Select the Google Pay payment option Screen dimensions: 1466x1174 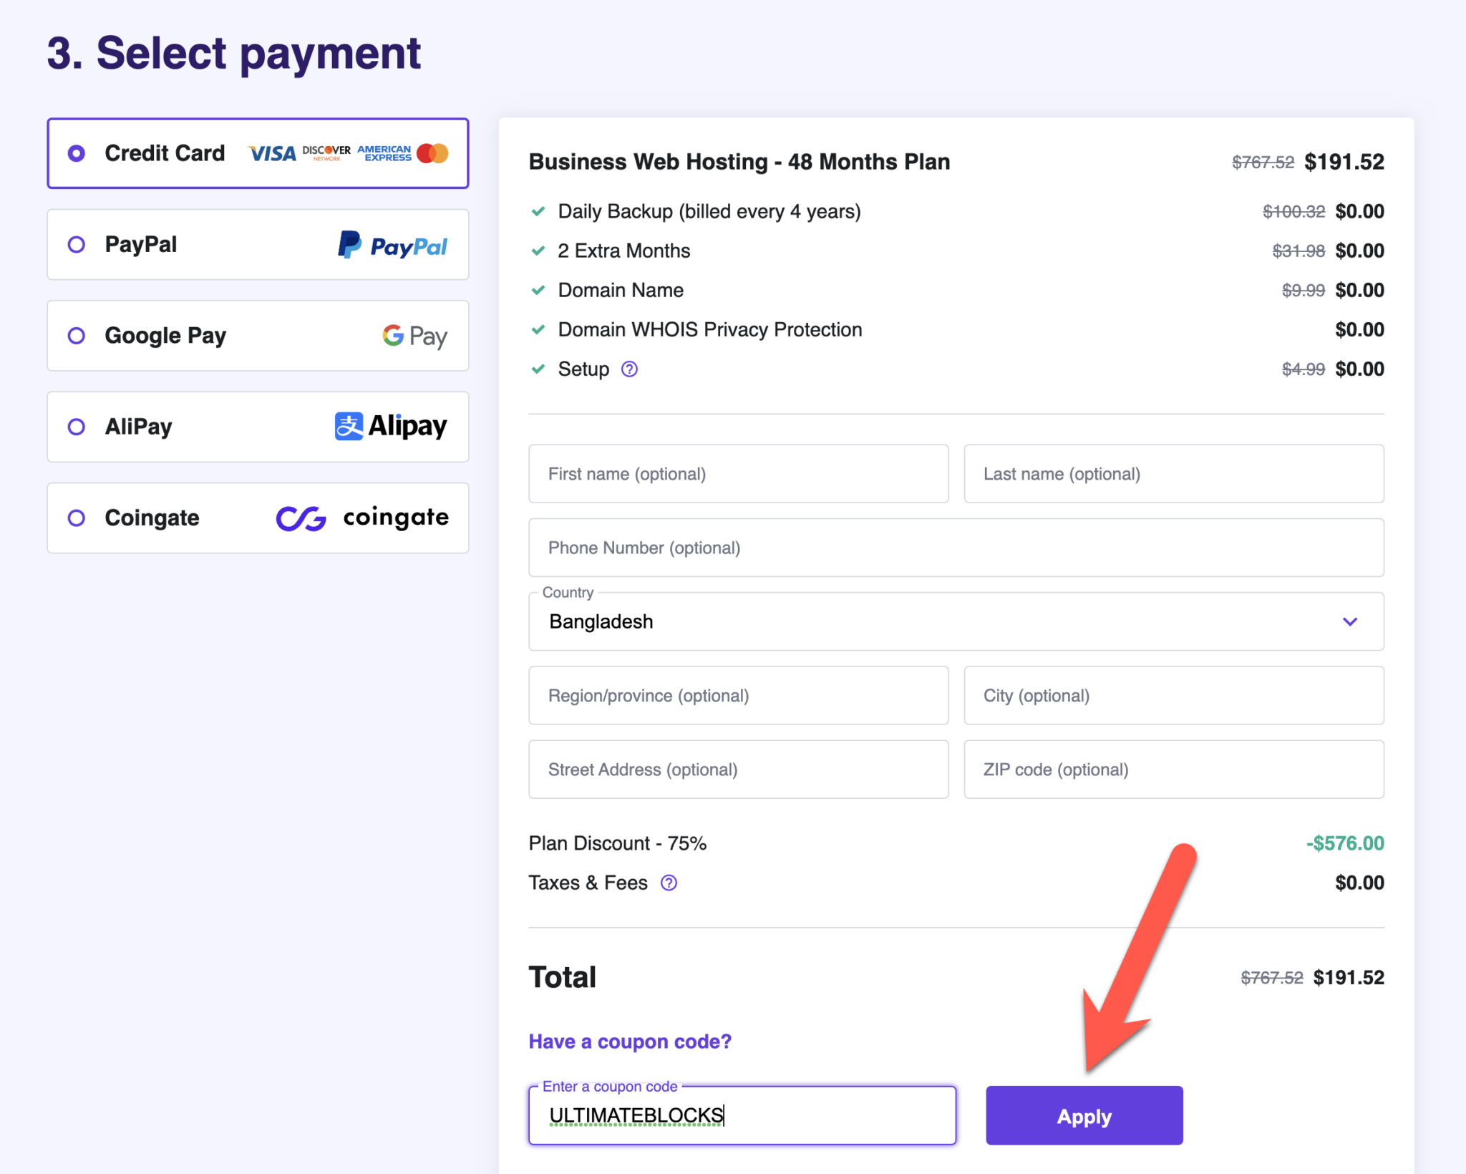click(76, 335)
